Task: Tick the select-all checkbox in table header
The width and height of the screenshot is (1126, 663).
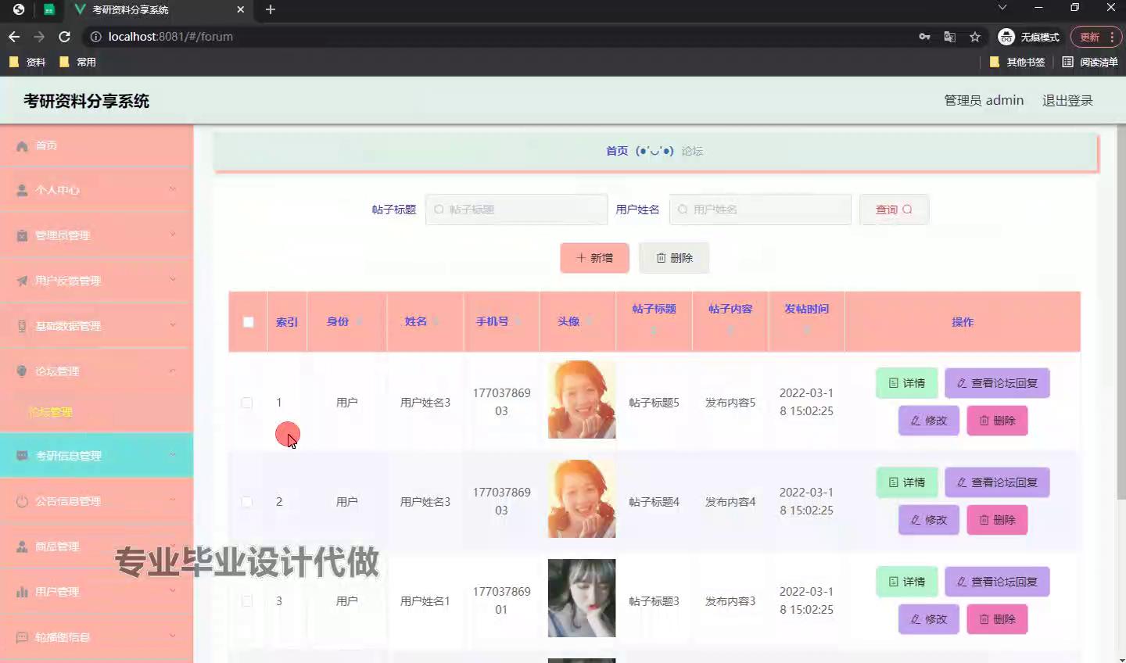Action: [x=248, y=322]
